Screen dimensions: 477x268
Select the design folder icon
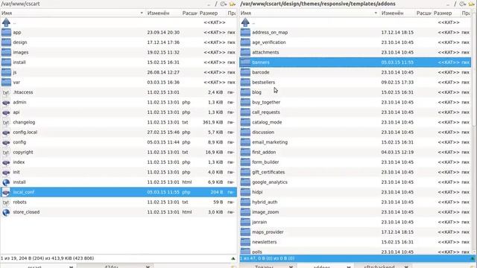(6, 42)
